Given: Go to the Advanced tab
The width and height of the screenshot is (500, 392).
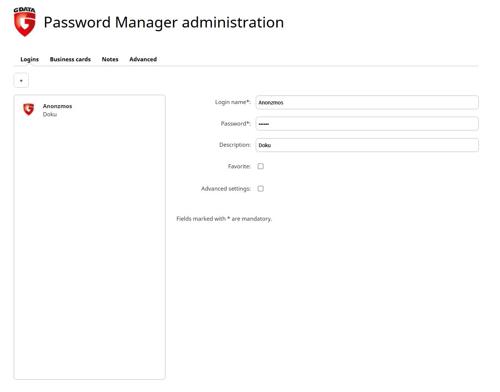Looking at the screenshot, I should tap(143, 59).
